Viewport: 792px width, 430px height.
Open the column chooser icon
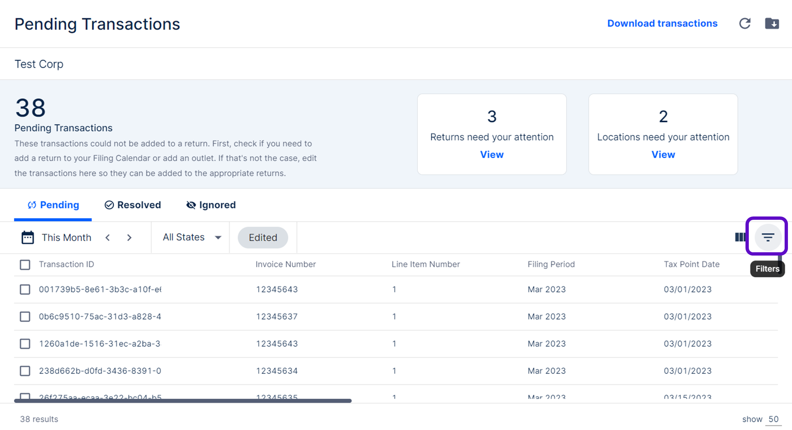point(740,237)
